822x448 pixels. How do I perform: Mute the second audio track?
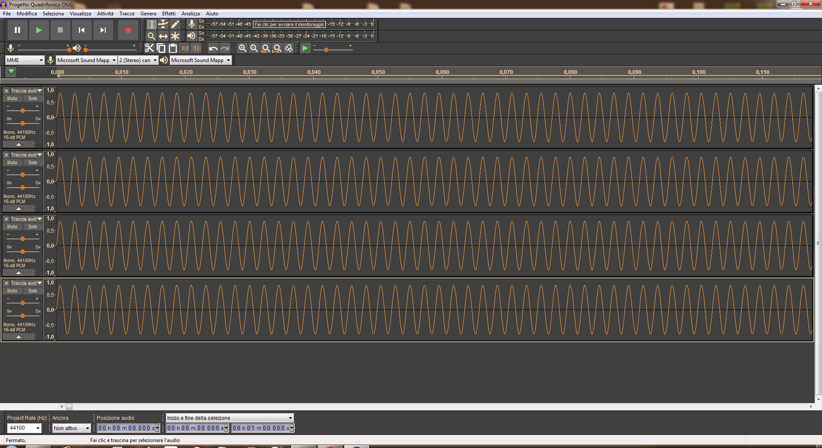12,162
